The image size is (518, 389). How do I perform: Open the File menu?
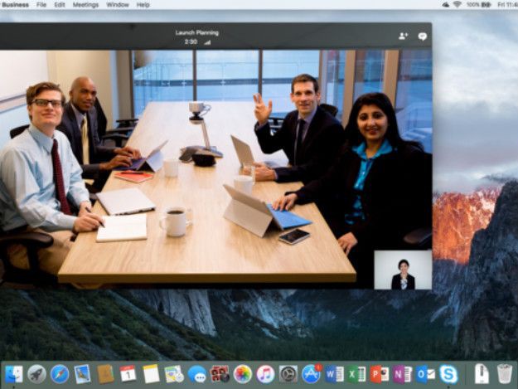tap(41, 5)
